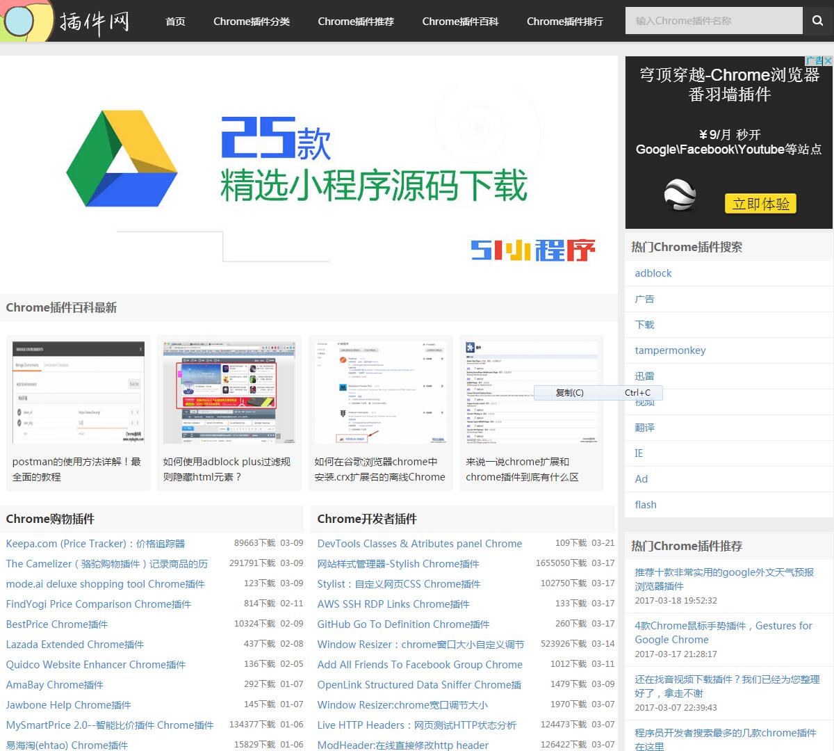Screen dimensions: 834x751
Task: Close the ad via corner icon
Action: (x=828, y=61)
